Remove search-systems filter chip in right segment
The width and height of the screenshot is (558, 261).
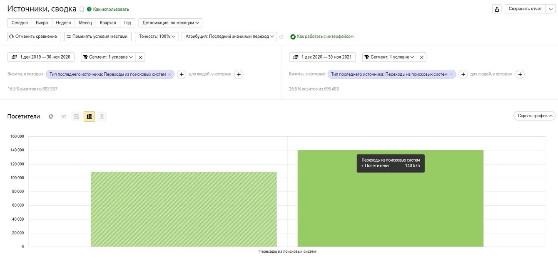click(x=451, y=74)
